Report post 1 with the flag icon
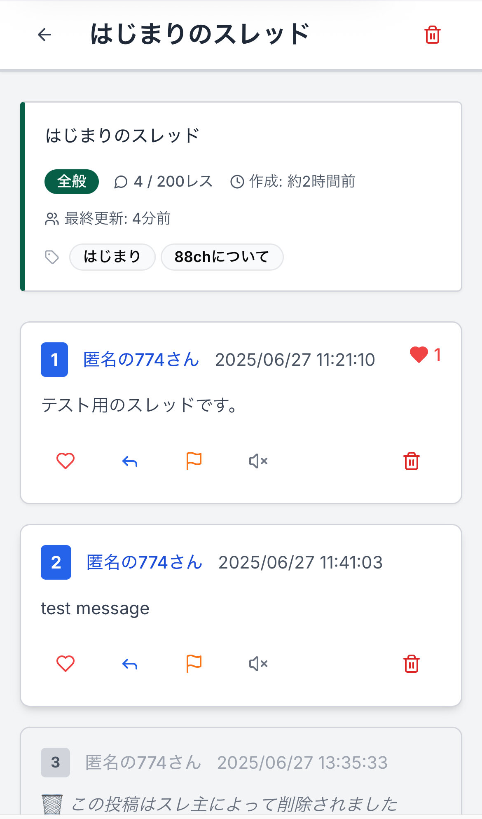This screenshot has width=482, height=819. [x=194, y=461]
